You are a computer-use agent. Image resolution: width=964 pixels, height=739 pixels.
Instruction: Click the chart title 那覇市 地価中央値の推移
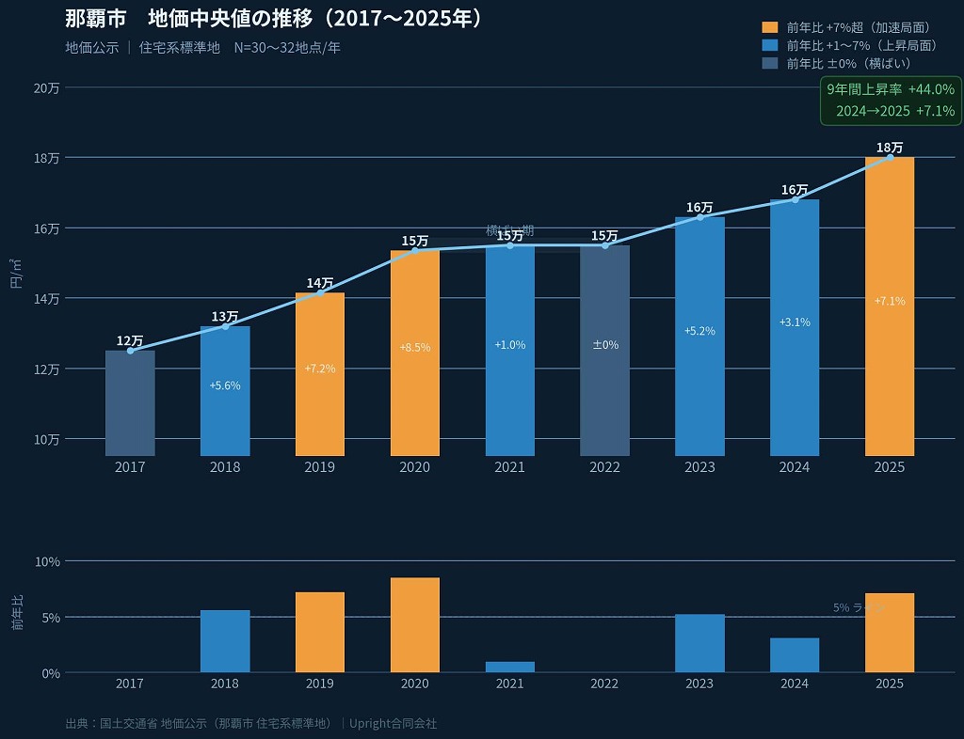click(273, 19)
